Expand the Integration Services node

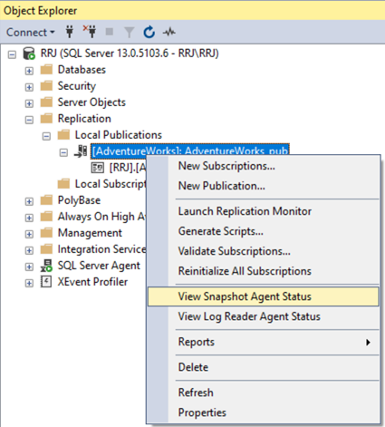pyautogui.click(x=29, y=250)
